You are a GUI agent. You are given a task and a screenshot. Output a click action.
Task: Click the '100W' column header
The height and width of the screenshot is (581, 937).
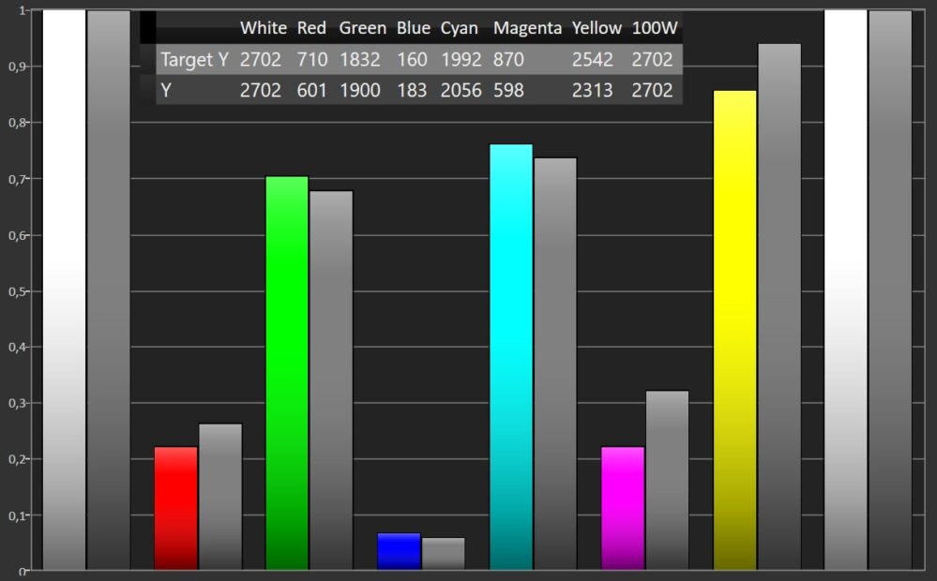[655, 28]
